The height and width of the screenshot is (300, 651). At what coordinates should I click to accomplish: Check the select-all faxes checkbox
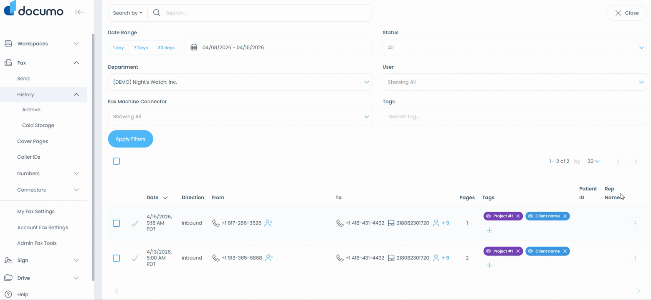[117, 161]
